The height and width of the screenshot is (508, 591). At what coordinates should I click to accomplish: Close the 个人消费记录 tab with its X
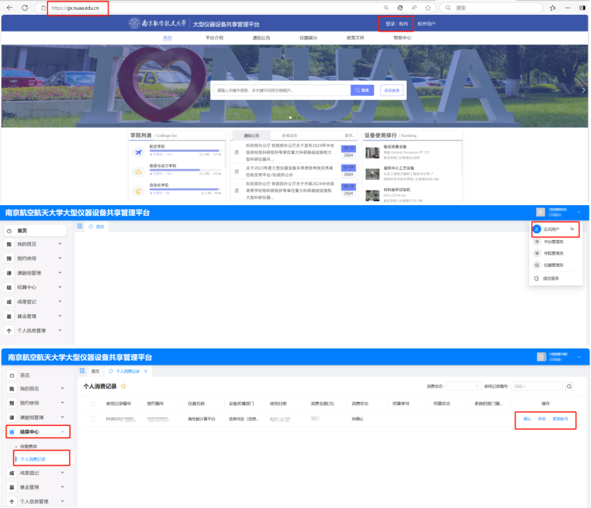tap(145, 370)
